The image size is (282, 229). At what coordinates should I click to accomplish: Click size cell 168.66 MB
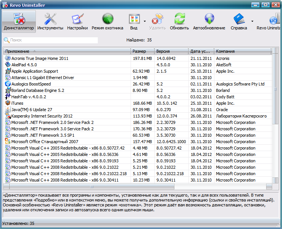142,103
